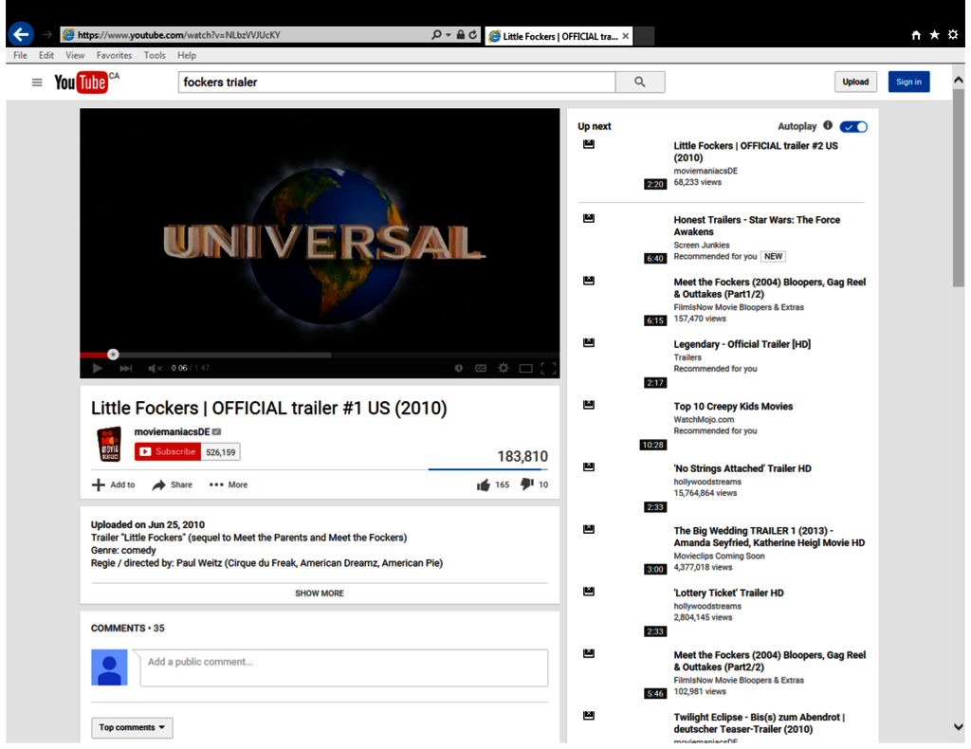The height and width of the screenshot is (749, 971).
Task: Click the Sign in button
Action: (x=908, y=82)
